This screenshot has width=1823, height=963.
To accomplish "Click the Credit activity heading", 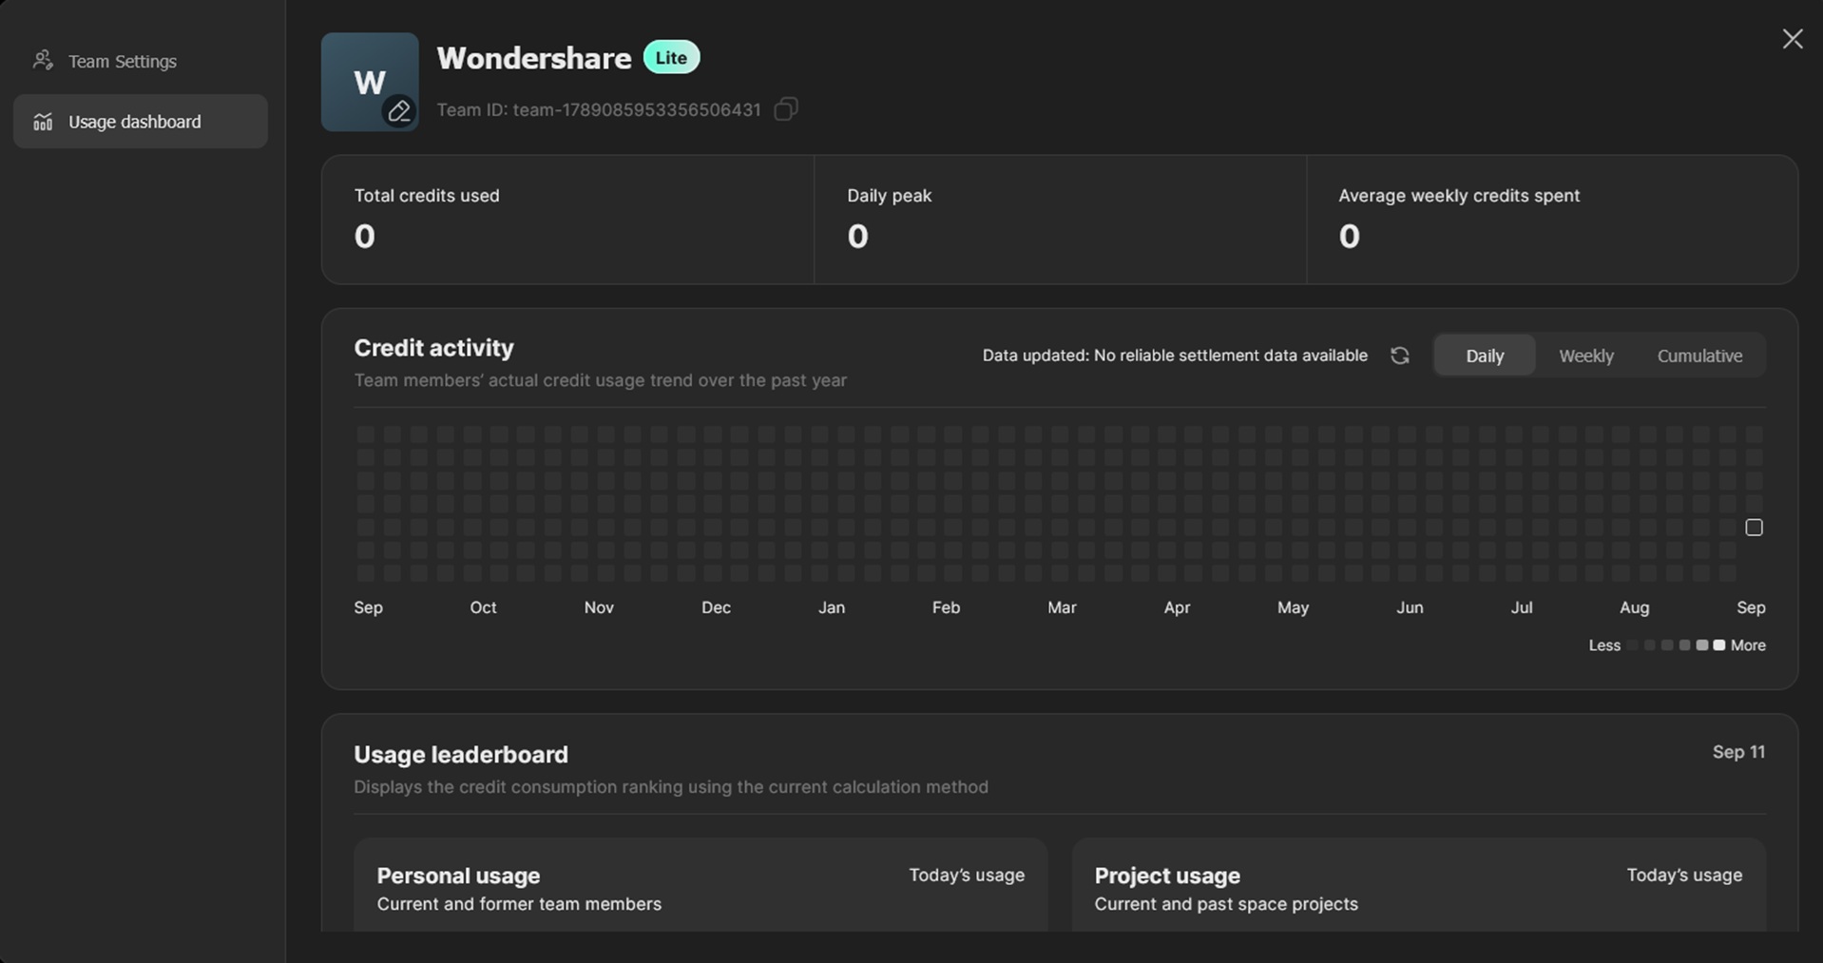I will [433, 348].
